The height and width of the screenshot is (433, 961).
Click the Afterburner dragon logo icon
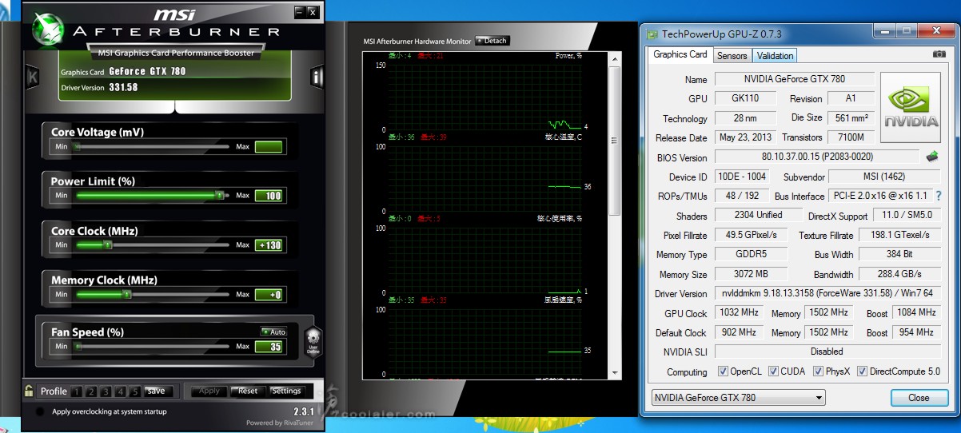point(48,30)
